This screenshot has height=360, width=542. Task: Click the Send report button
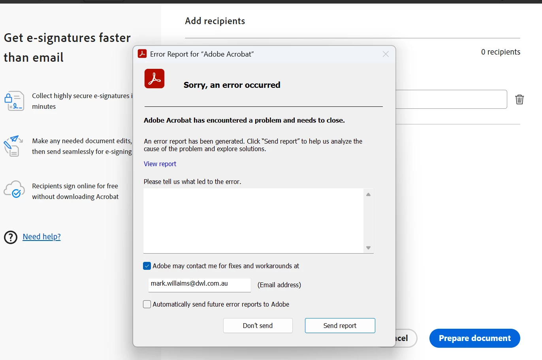click(340, 326)
